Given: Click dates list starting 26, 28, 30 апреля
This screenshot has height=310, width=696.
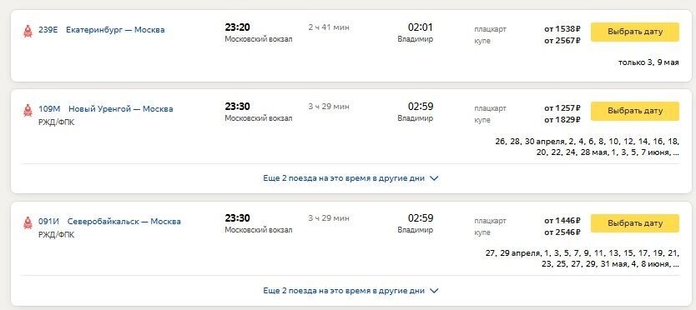Looking at the screenshot, I should pos(587,147).
